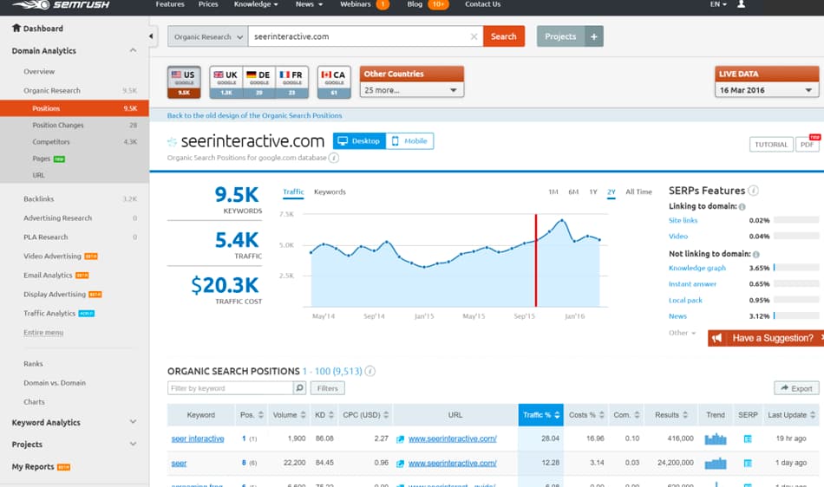Set chart range to 6M
Viewport: 824px width, 487px height.
(x=573, y=192)
